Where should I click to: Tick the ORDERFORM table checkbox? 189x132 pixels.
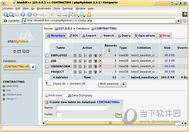[47, 67]
